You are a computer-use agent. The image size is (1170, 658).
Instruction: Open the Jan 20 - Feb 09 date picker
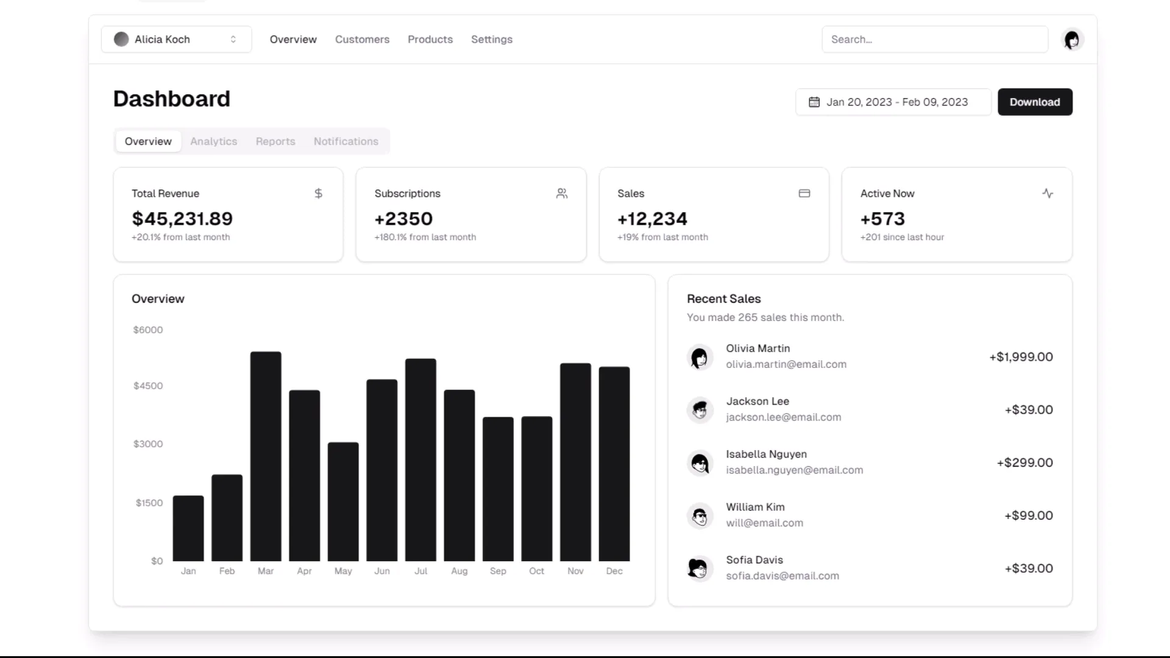pos(893,102)
